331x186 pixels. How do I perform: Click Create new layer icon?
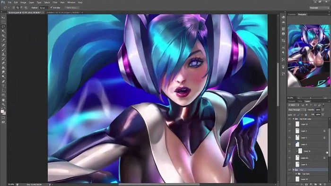tap(320, 185)
